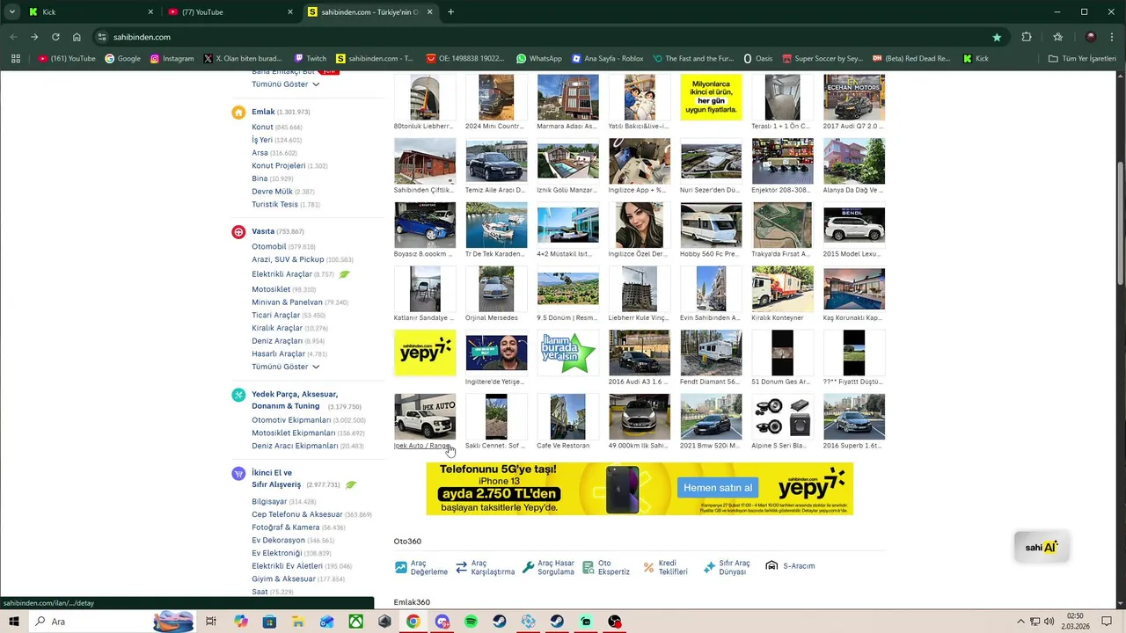Open 2016 Audi A3 1.6 listing
Image resolution: width=1126 pixels, height=633 pixels.
point(640,353)
